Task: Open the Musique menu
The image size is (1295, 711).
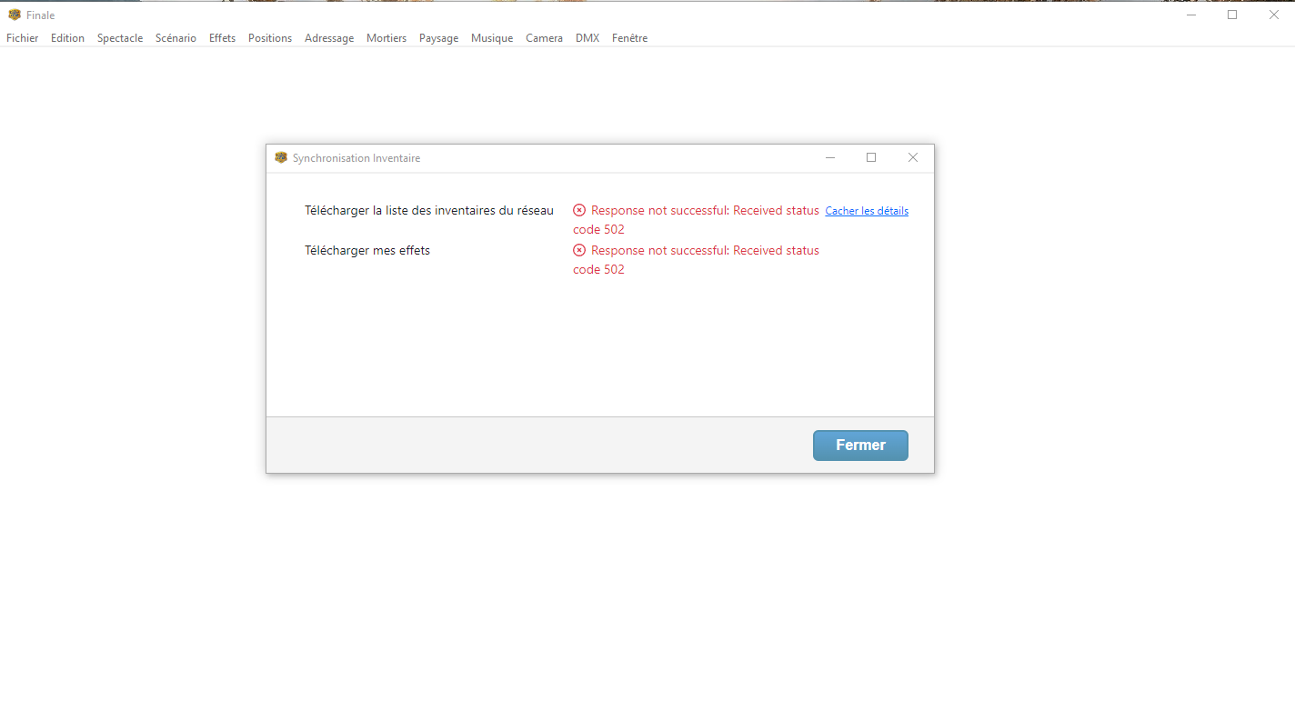Action: click(492, 38)
